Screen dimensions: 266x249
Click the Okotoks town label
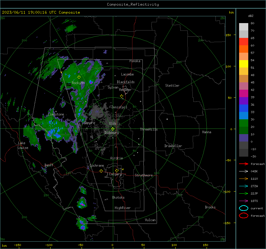click(x=118, y=197)
